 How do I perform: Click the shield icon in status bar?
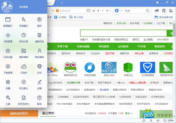click(x=151, y=120)
